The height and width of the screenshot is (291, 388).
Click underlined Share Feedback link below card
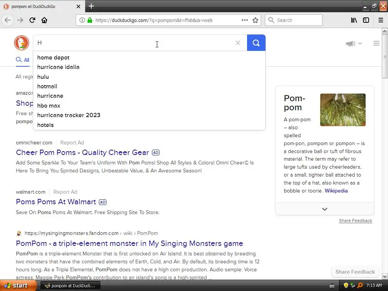[355, 221]
